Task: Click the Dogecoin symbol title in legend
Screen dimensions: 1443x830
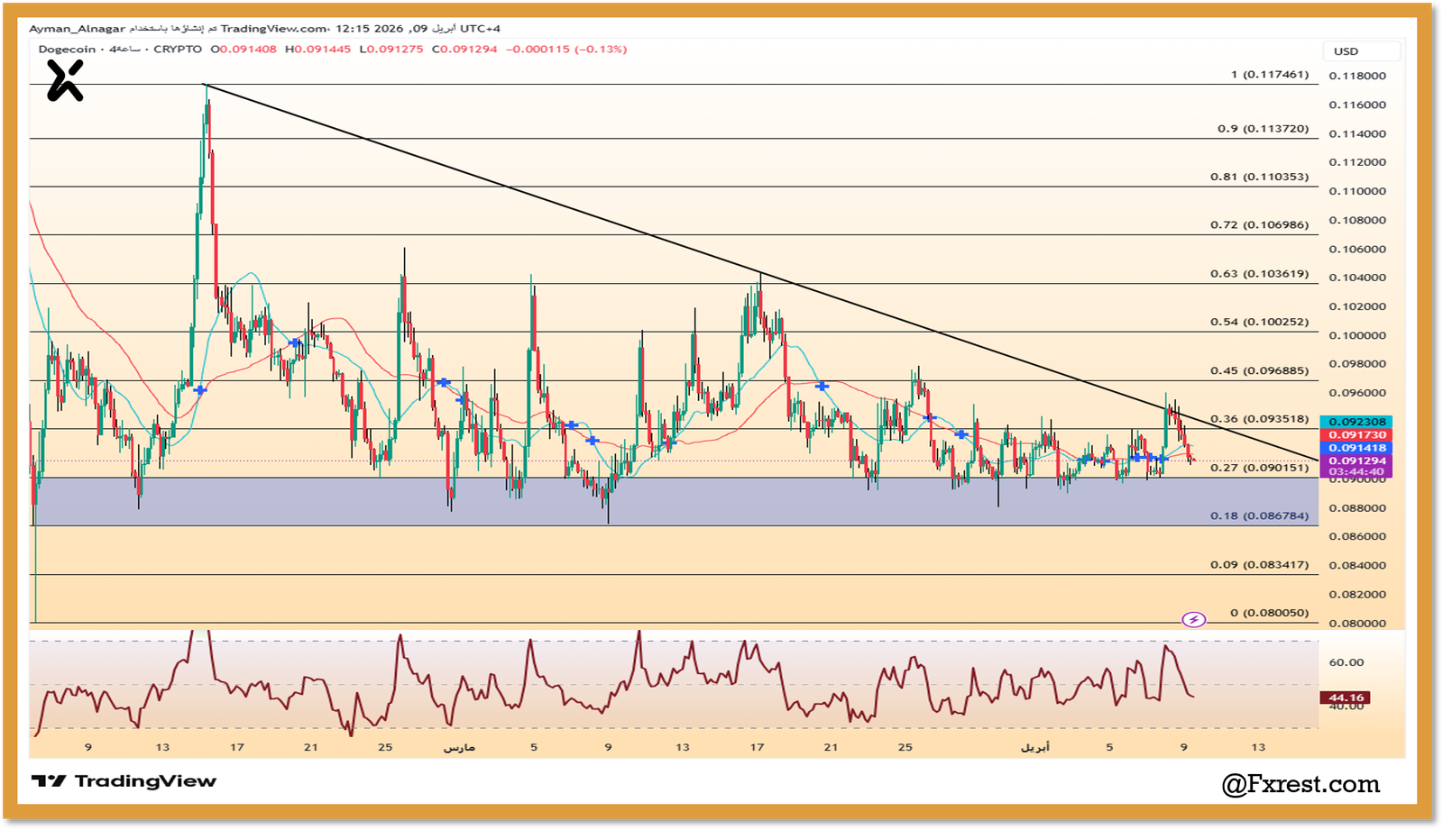Action: (67, 49)
